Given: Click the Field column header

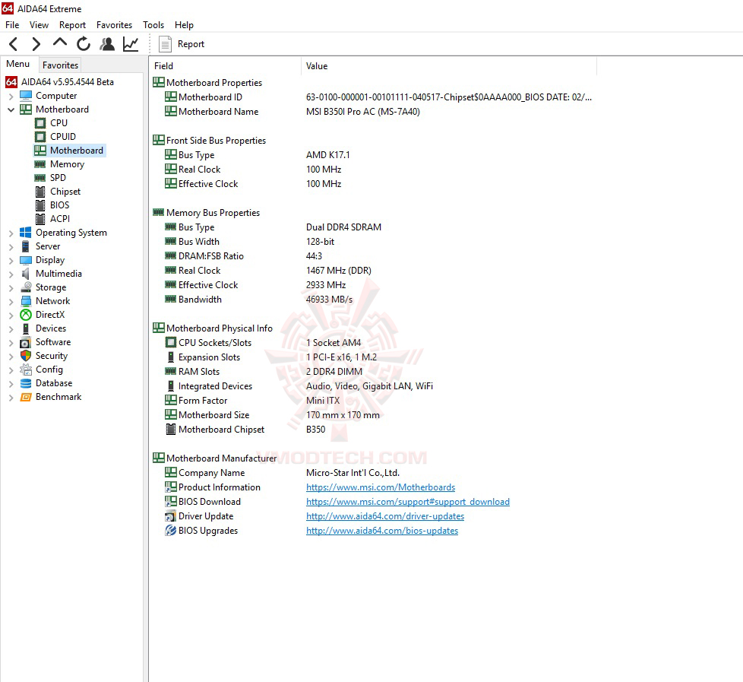Looking at the screenshot, I should (x=225, y=66).
